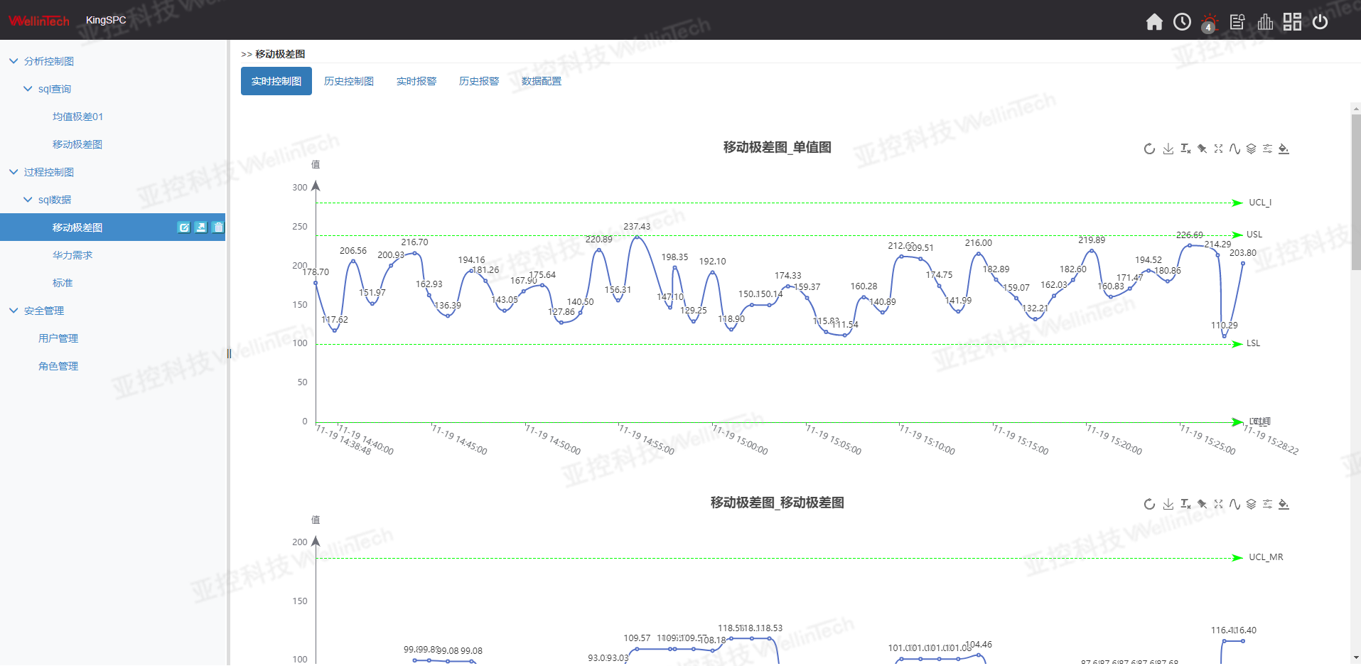
Task: Collapse the sql数据 tree chevron
Action: coord(28,200)
